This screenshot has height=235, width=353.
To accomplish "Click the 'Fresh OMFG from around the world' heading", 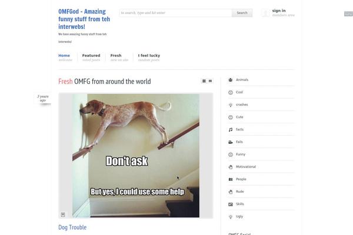I will (105, 82).
